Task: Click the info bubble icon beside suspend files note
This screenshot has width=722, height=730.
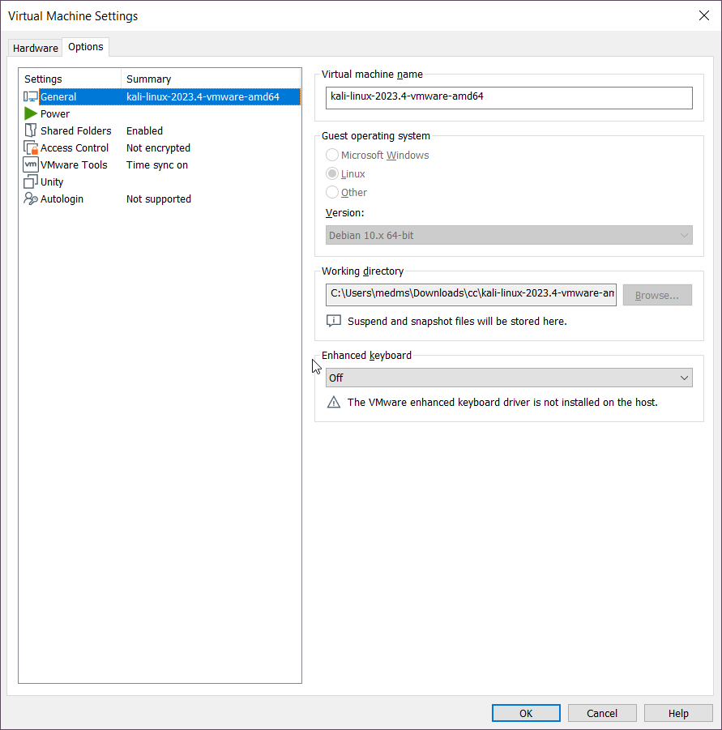Action: click(x=334, y=321)
